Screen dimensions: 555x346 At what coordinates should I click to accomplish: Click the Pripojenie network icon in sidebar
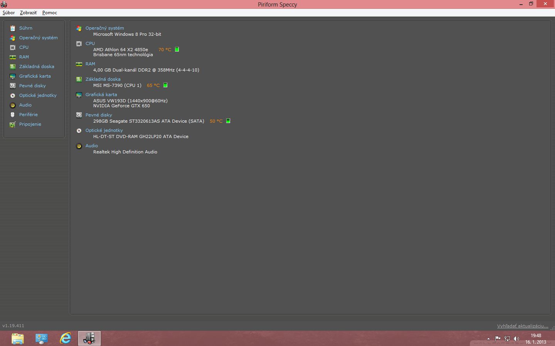[x=13, y=124]
